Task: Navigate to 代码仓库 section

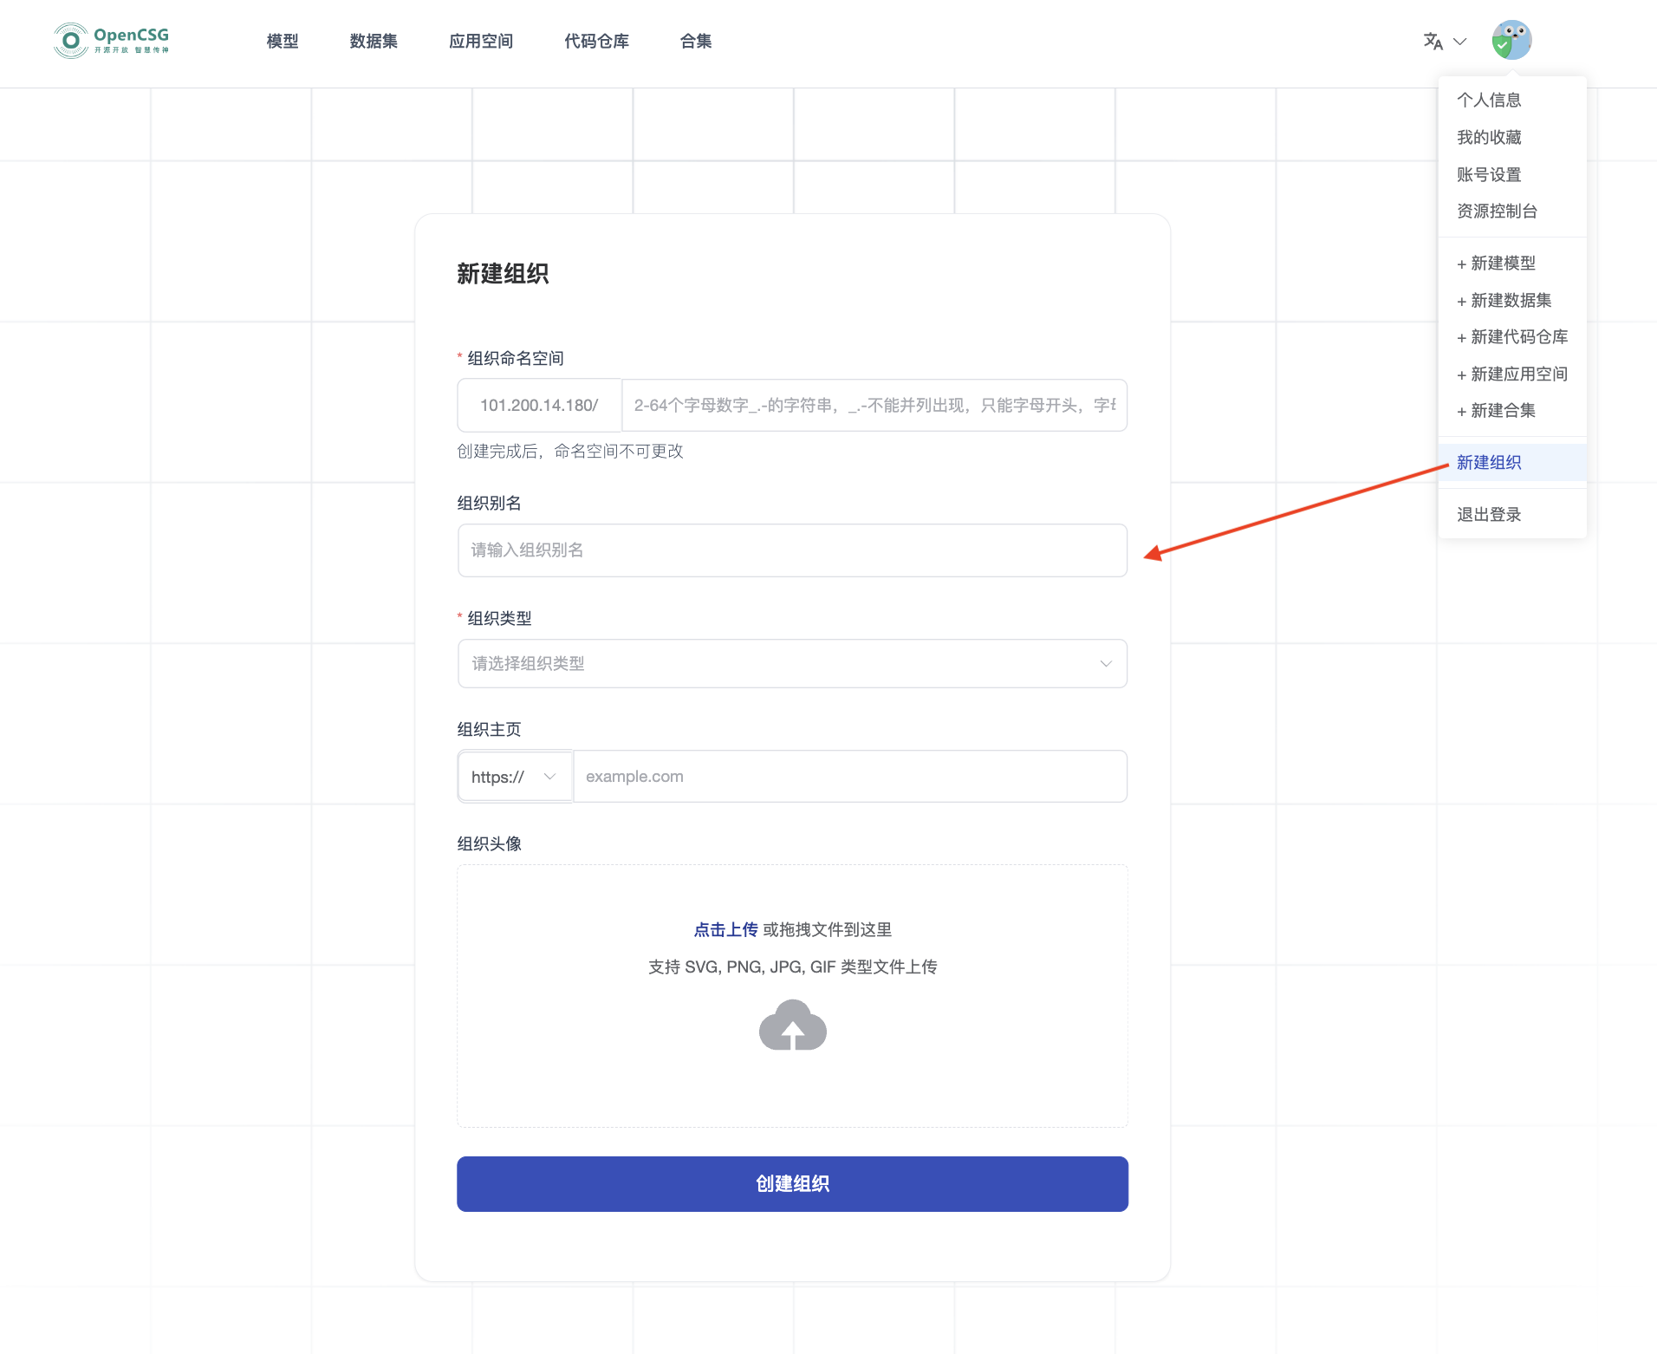Action: tap(596, 41)
